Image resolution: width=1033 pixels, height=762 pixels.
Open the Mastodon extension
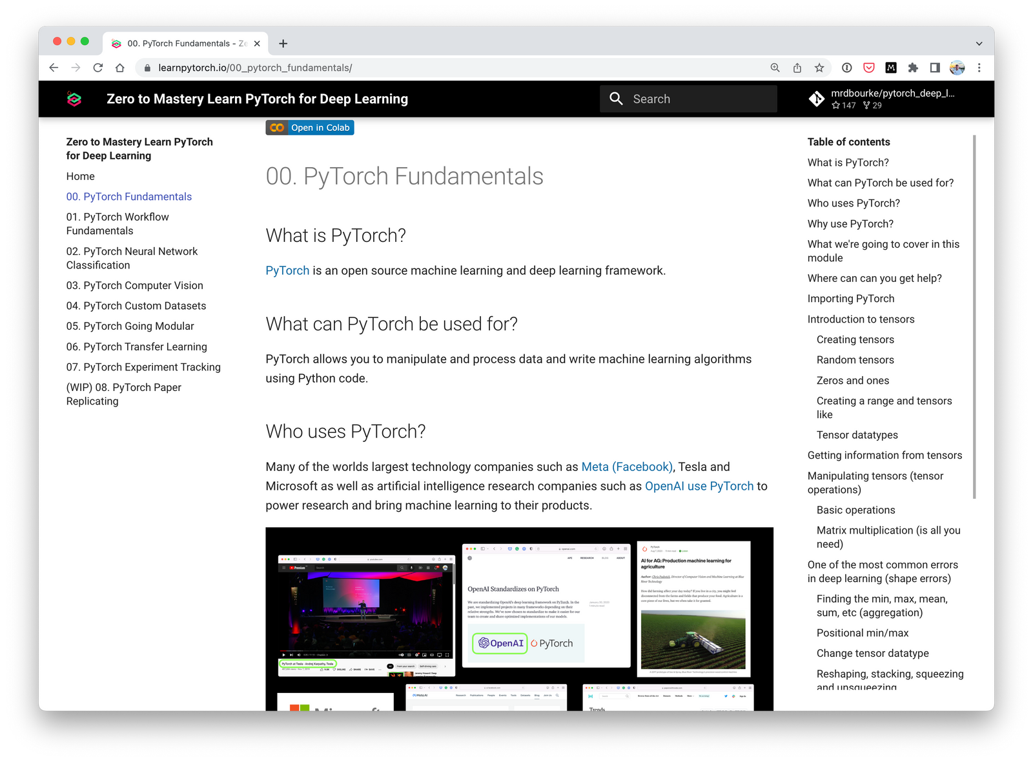pos(891,67)
